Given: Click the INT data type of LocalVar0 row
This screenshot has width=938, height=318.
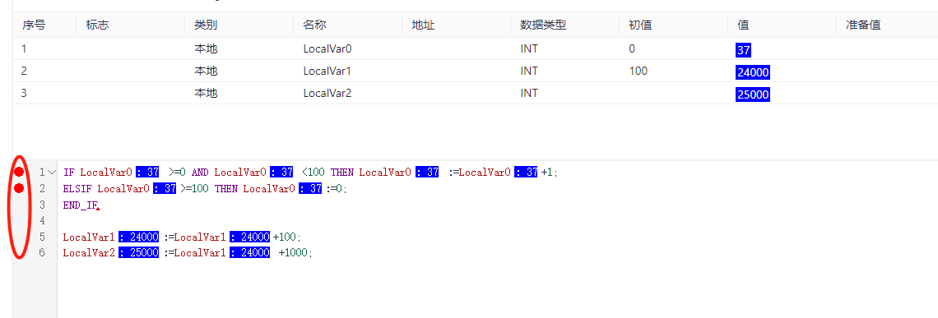Looking at the screenshot, I should [x=529, y=49].
